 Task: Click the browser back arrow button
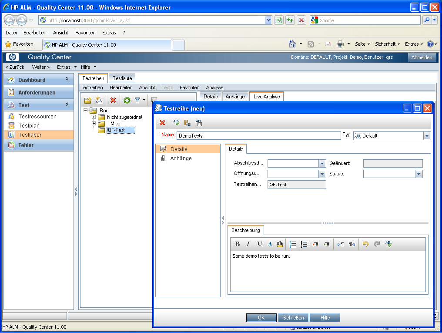(x=9, y=20)
